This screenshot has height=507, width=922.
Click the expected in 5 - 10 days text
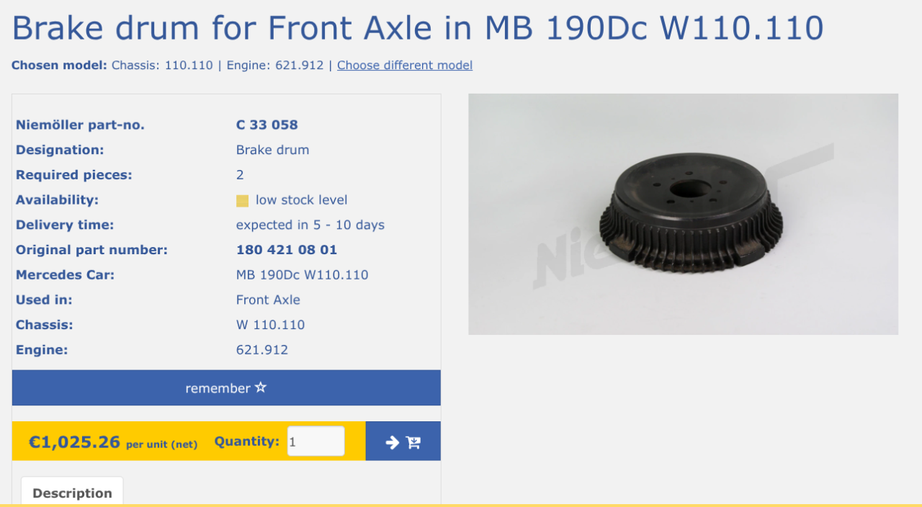(310, 225)
